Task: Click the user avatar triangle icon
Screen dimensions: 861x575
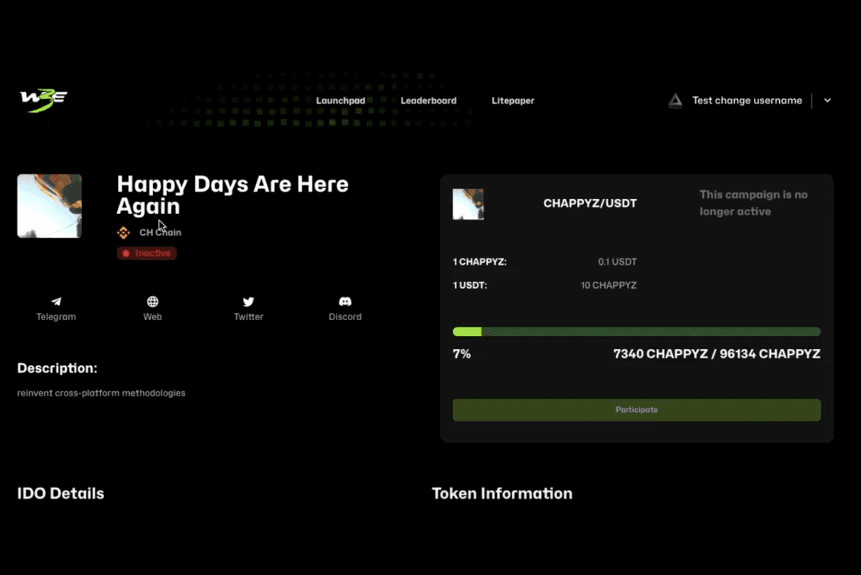Action: tap(675, 100)
